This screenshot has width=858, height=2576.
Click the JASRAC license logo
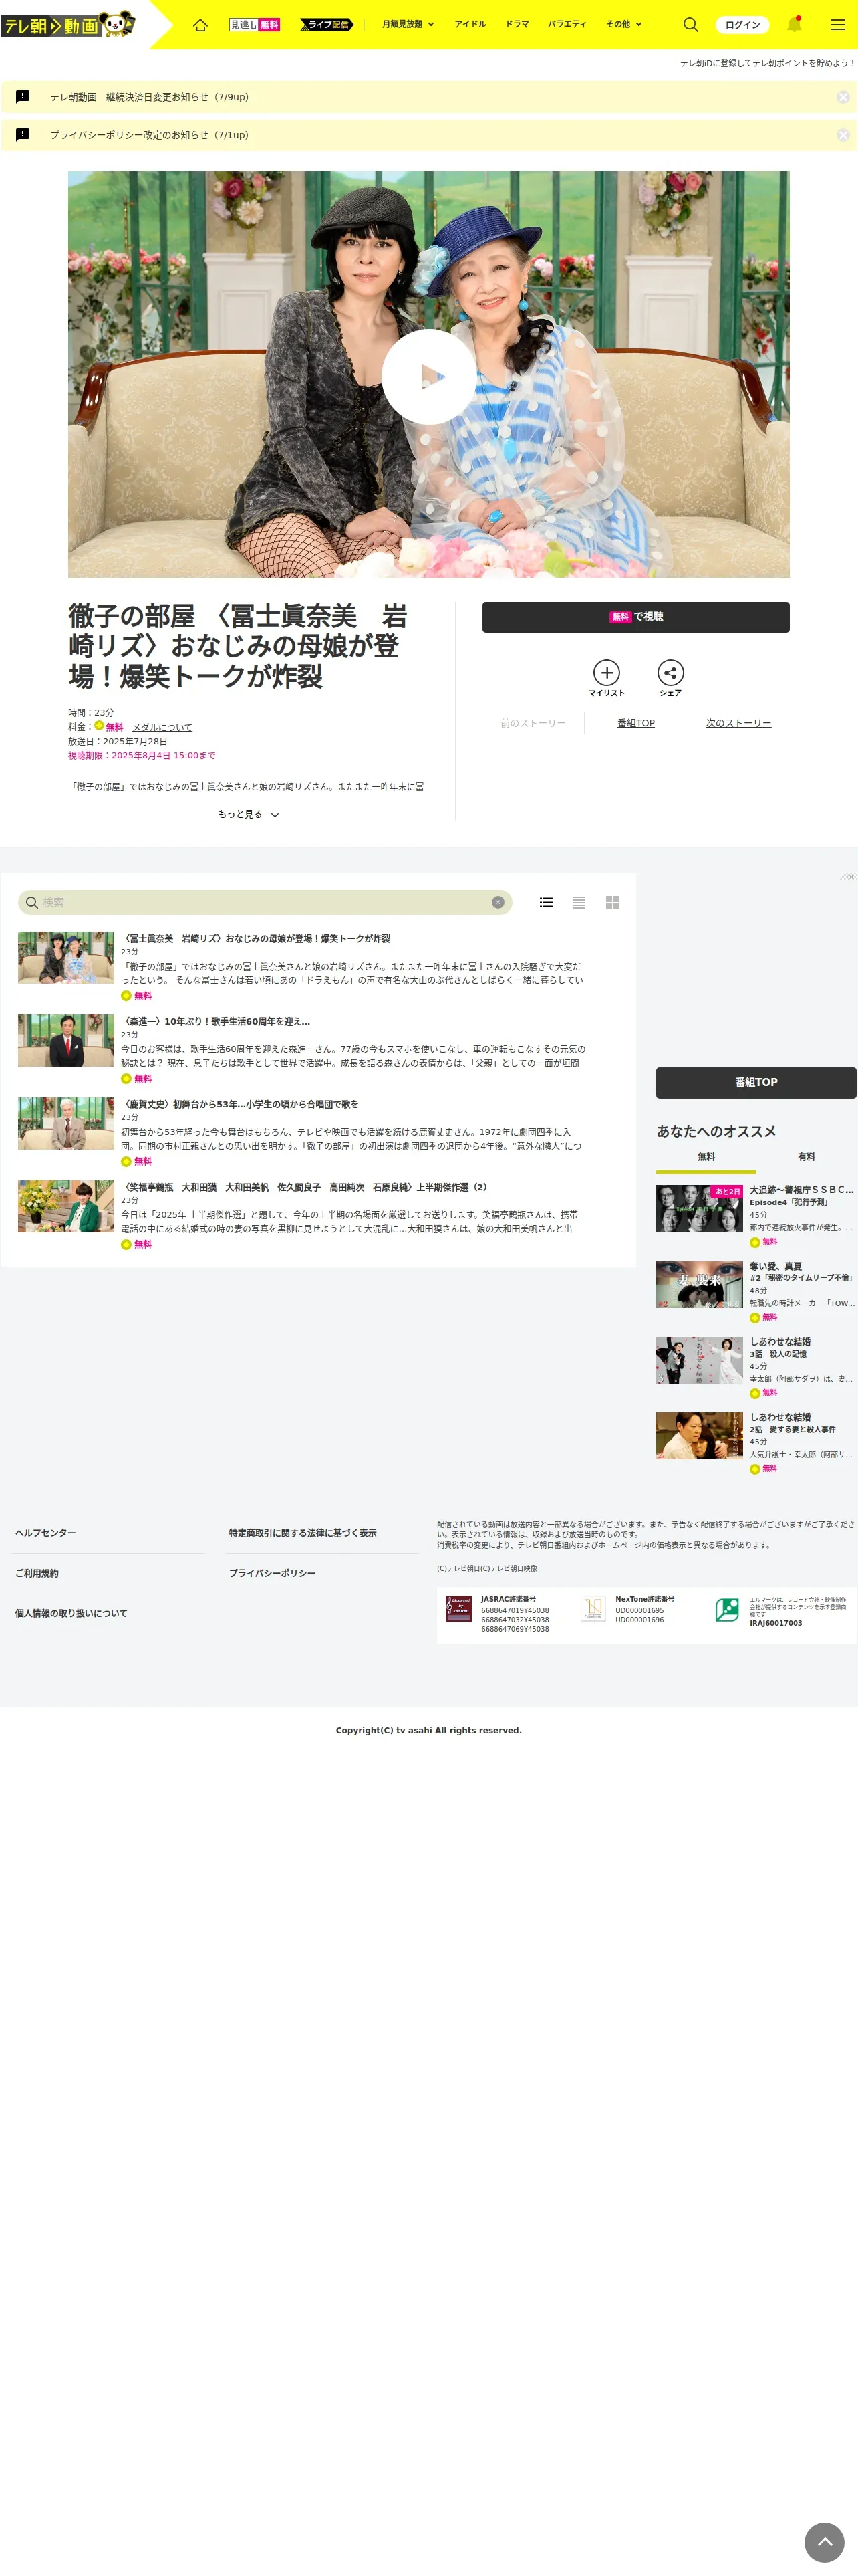(x=458, y=1608)
